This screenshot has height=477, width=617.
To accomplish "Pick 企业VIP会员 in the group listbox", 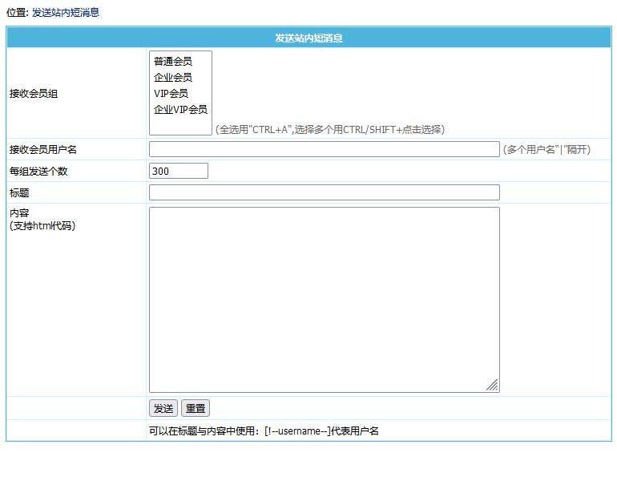I will (x=180, y=110).
